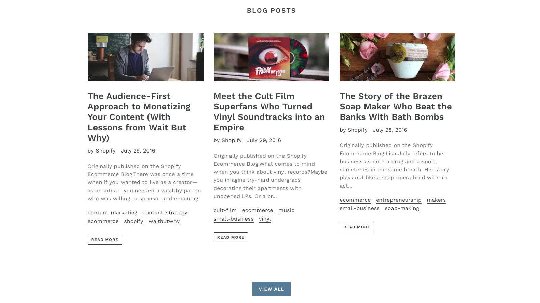Open the Audience-First Approach article title
The image size is (540, 303).
[x=139, y=117]
